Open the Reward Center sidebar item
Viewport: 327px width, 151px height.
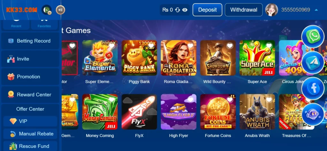(30, 95)
